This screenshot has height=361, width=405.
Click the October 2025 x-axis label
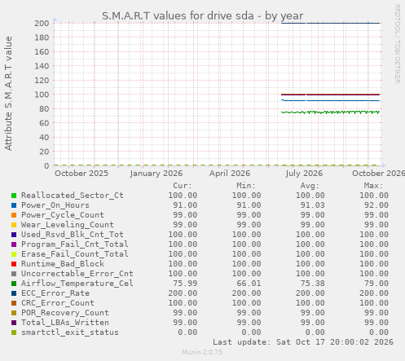(81, 174)
